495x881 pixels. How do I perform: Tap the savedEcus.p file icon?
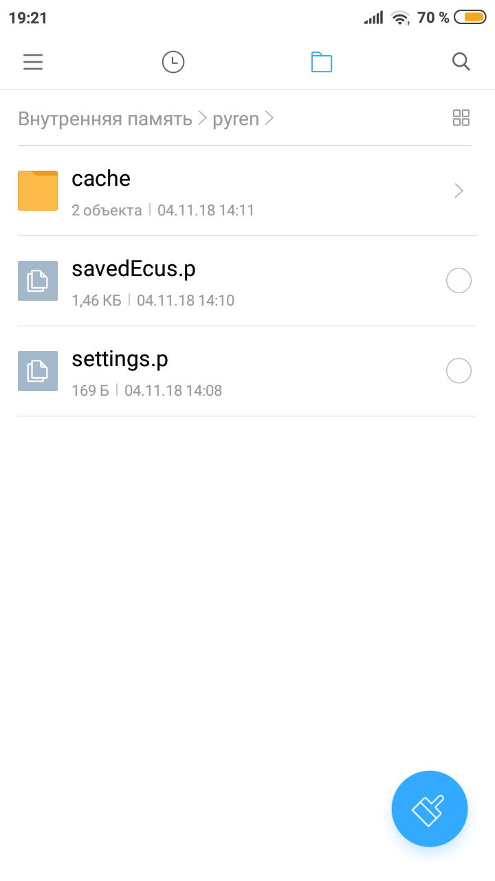click(x=38, y=281)
